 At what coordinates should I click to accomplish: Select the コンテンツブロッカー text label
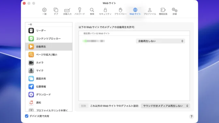coord(48,38)
